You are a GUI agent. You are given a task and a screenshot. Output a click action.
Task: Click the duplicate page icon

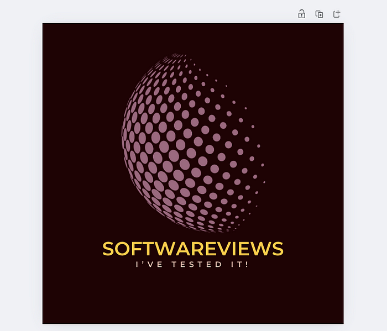319,14
